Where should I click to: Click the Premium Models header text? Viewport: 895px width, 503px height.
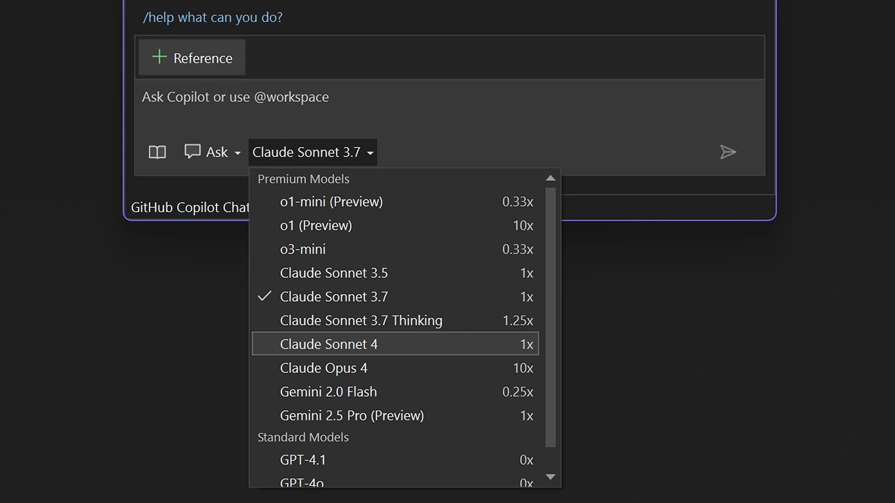pyautogui.click(x=303, y=179)
